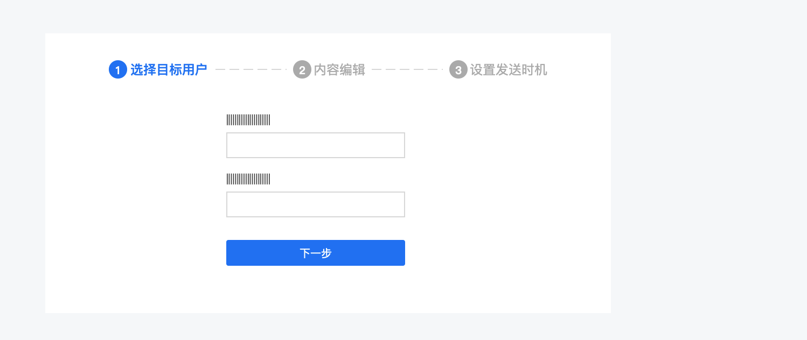Click the number 3 wizard indicator
The image size is (807, 340).
pos(457,70)
